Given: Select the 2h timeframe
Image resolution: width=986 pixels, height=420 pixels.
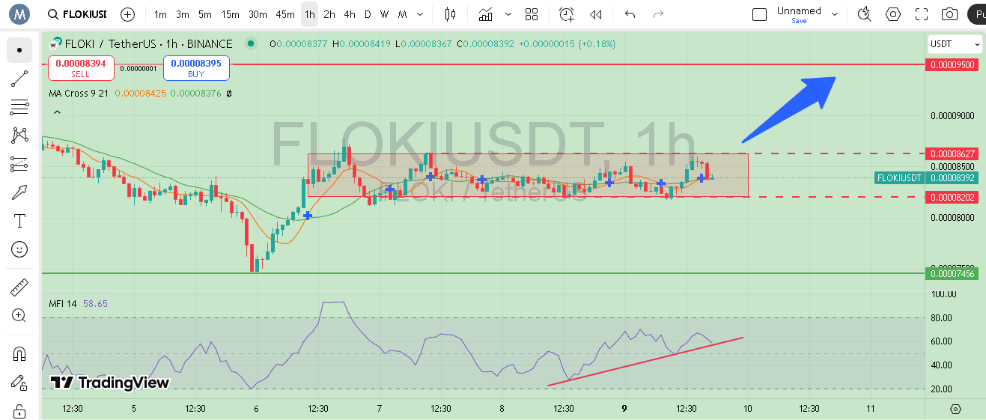Looking at the screenshot, I should point(329,14).
